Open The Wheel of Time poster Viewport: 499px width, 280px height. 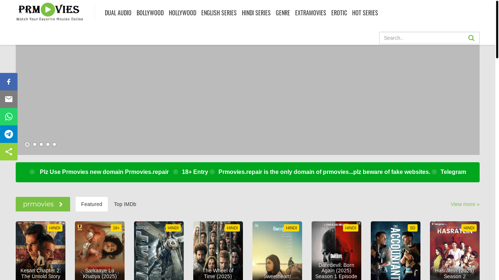coord(218,250)
